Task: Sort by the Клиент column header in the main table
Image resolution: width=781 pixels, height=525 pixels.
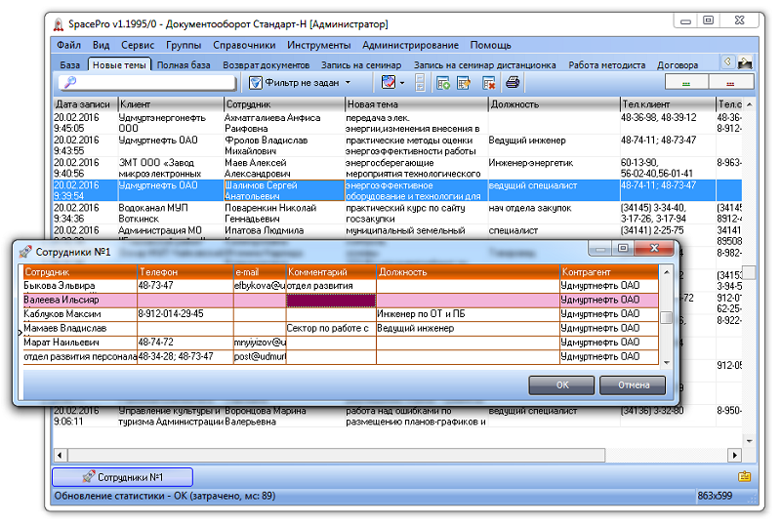Action: (x=171, y=104)
